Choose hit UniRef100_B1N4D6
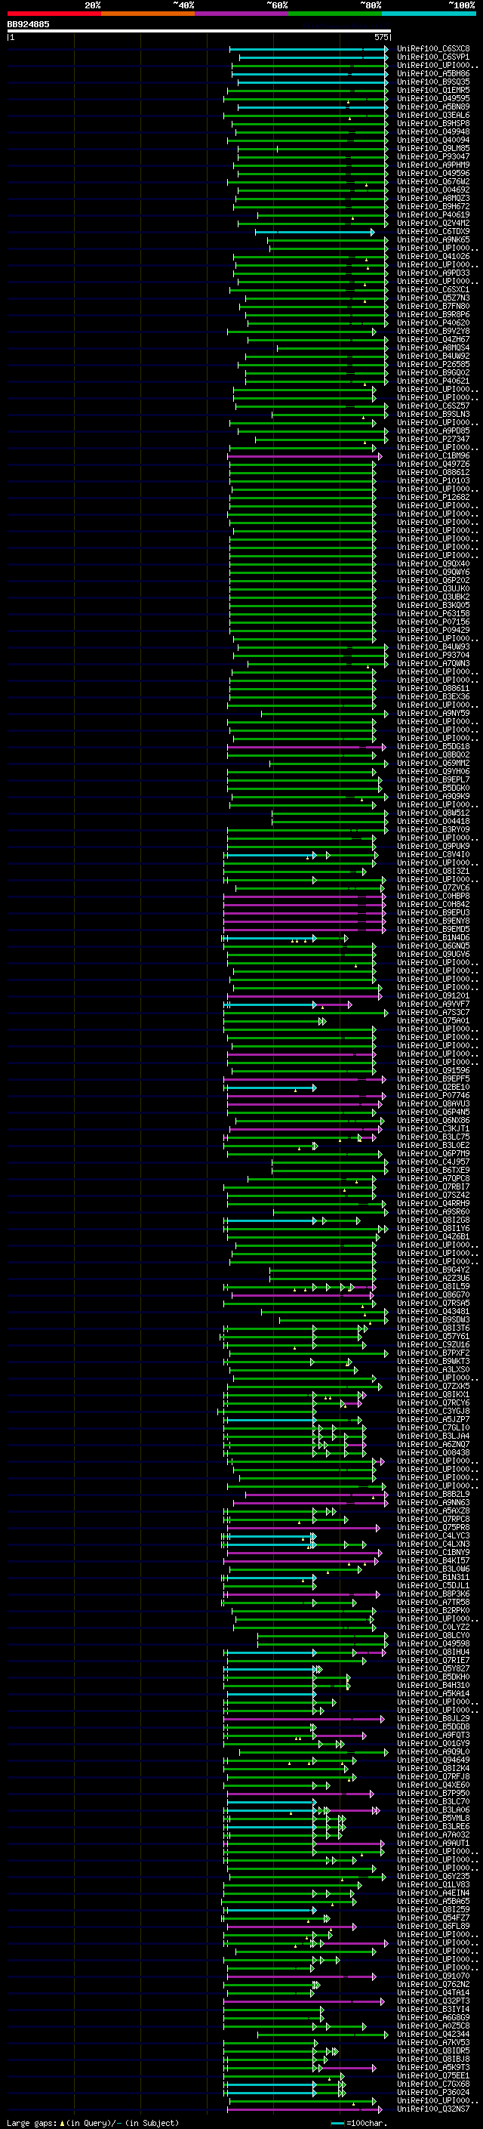The image size is (483, 2129). 433,937
